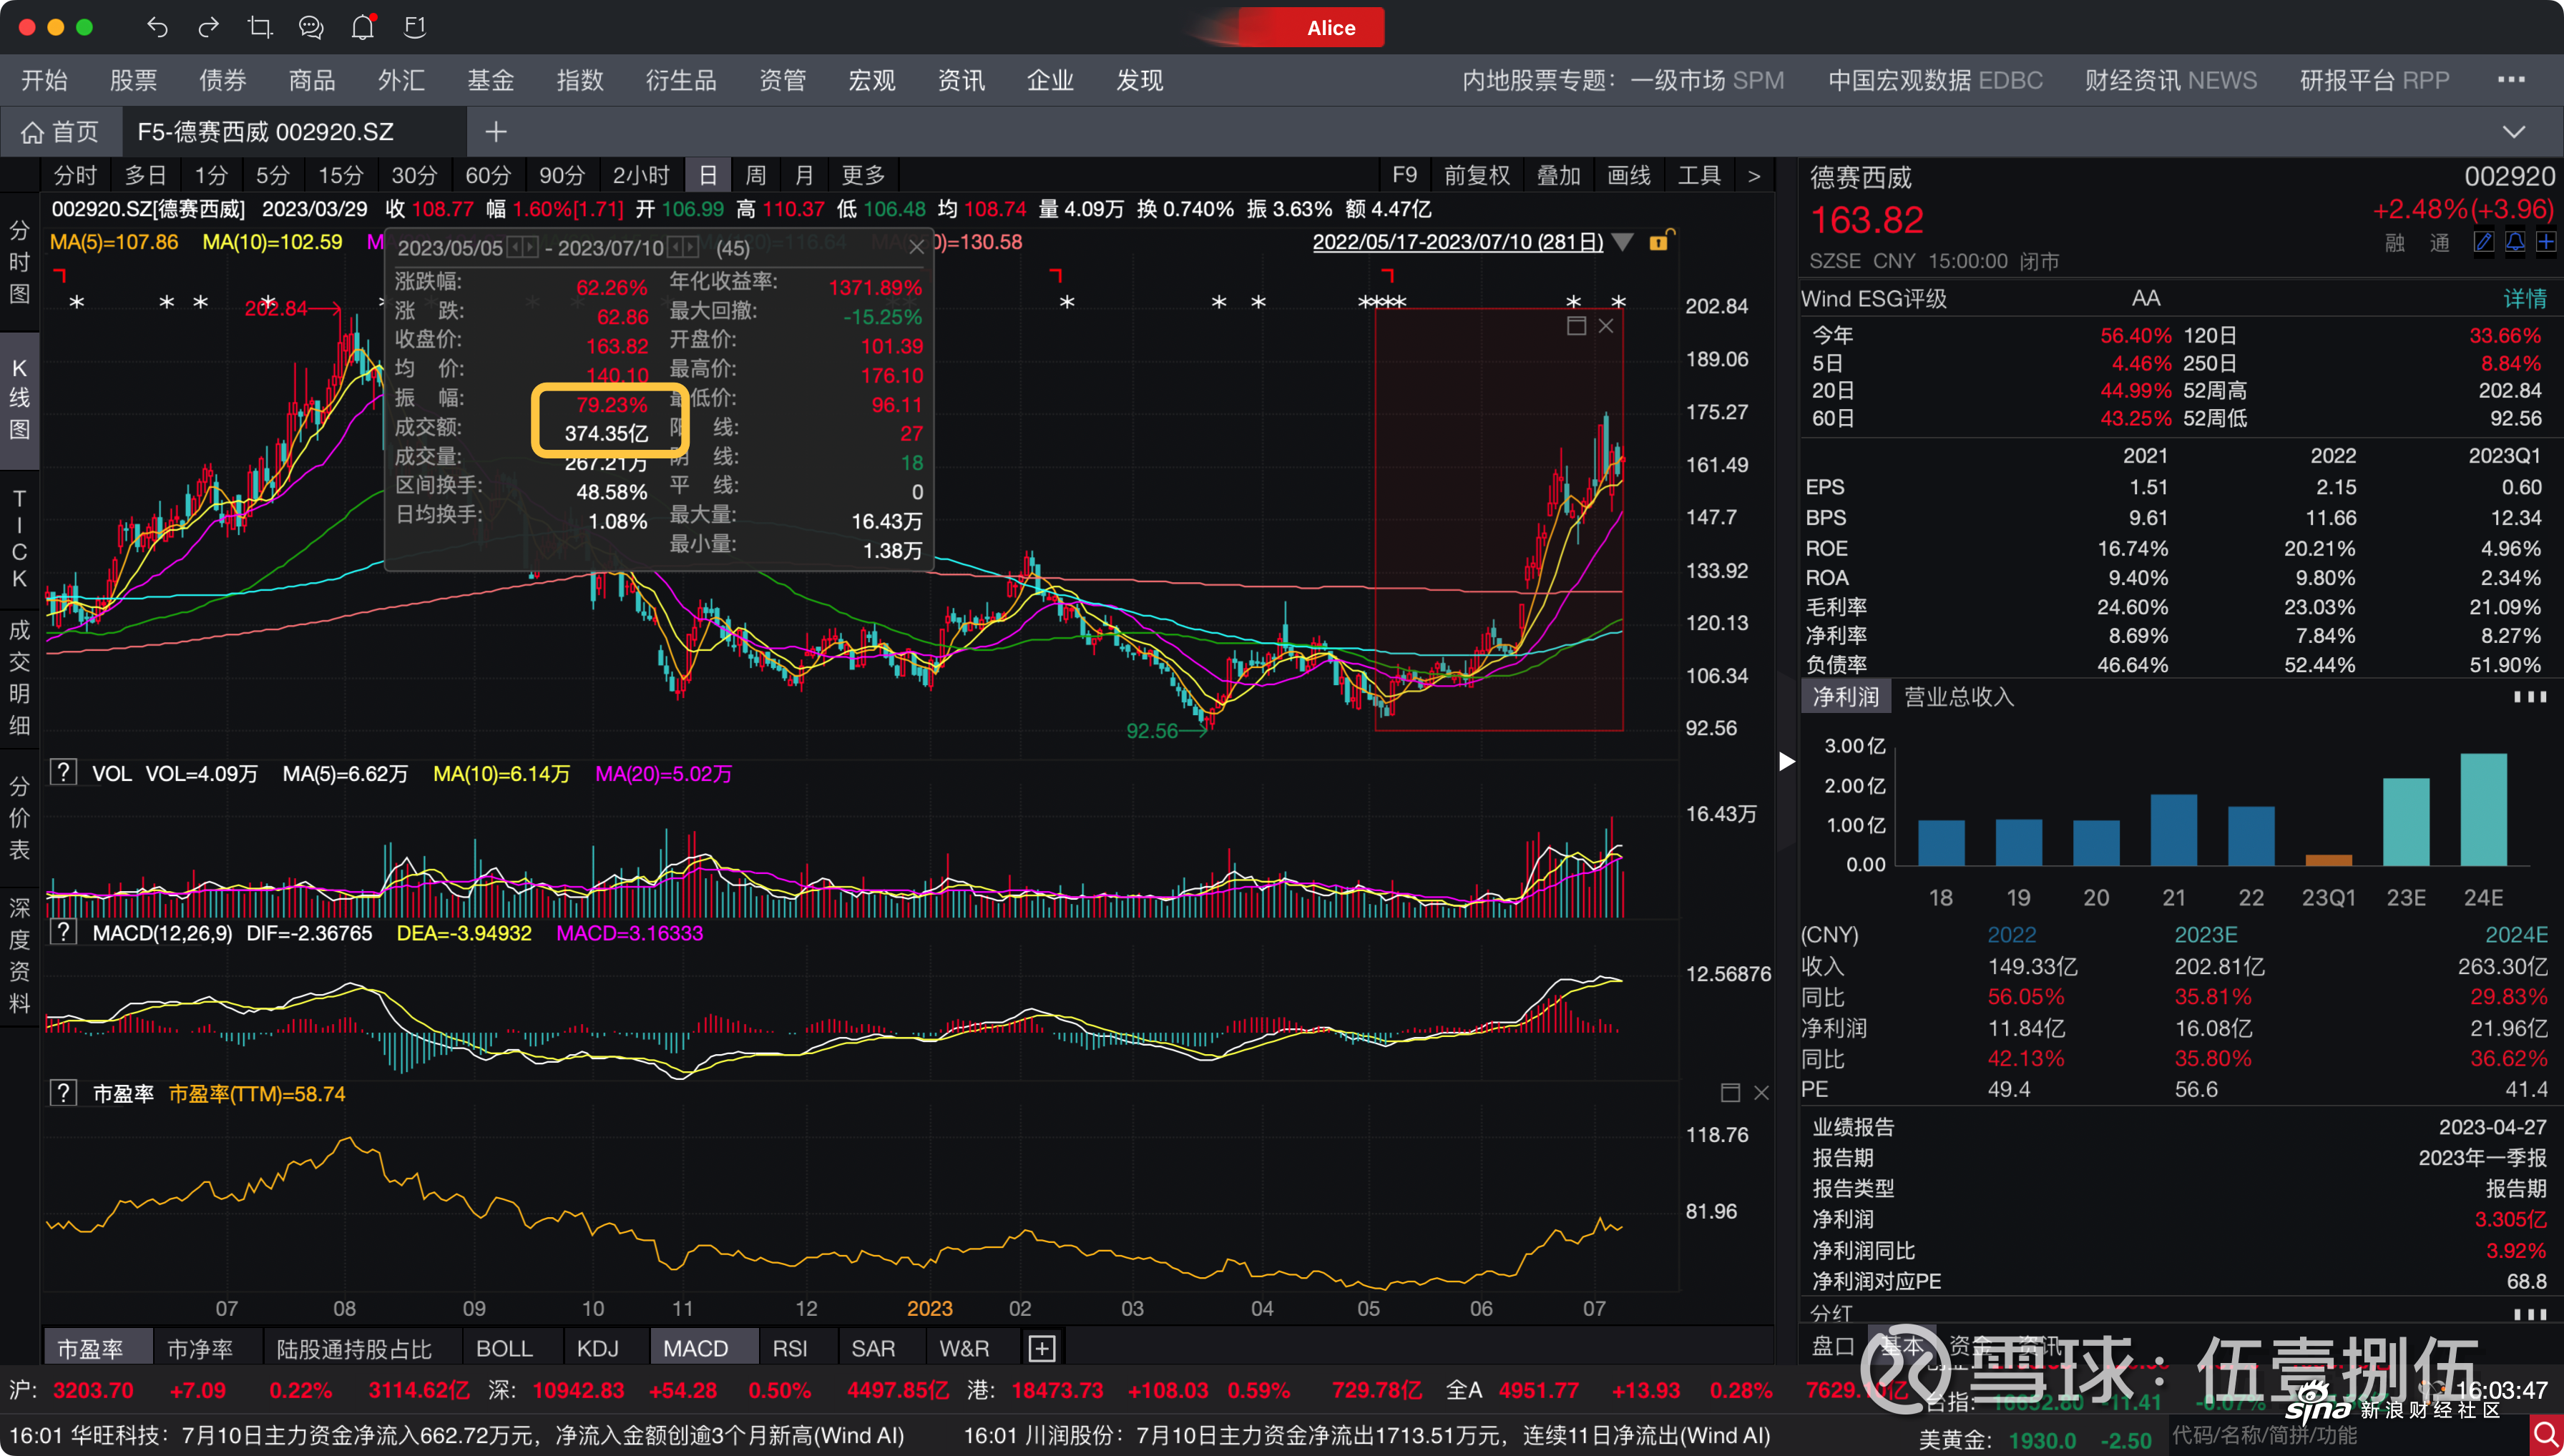Screen dimensions: 2564x1456
Task: Open the date range triangle dropdown
Action: click(x=1624, y=242)
